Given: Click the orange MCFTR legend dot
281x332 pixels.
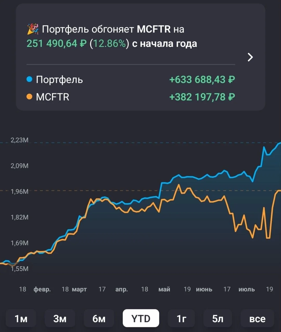Looking at the screenshot, I should [x=29, y=97].
